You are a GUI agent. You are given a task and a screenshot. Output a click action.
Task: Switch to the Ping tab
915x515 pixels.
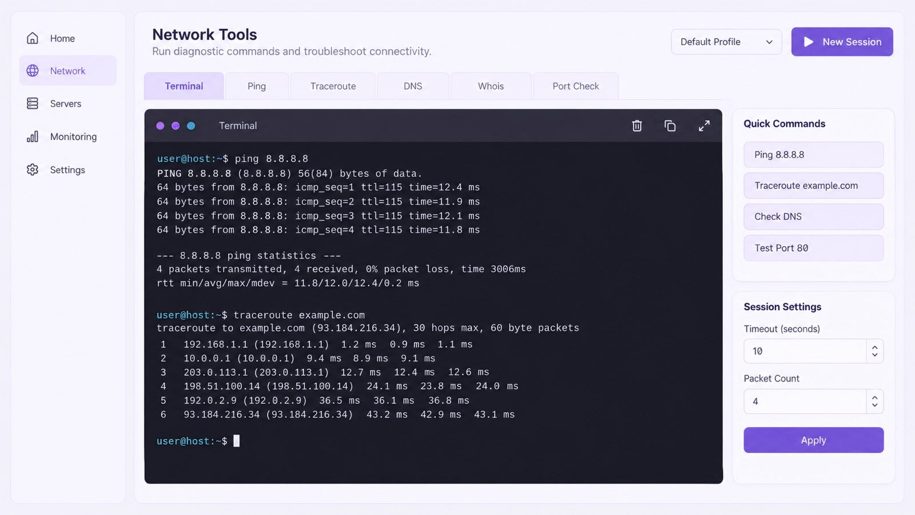coord(257,86)
